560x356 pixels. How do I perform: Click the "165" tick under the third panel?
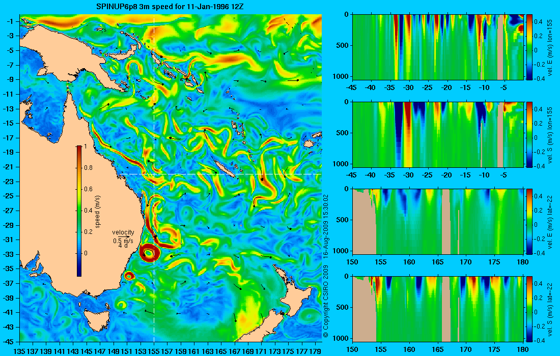(x=438, y=262)
